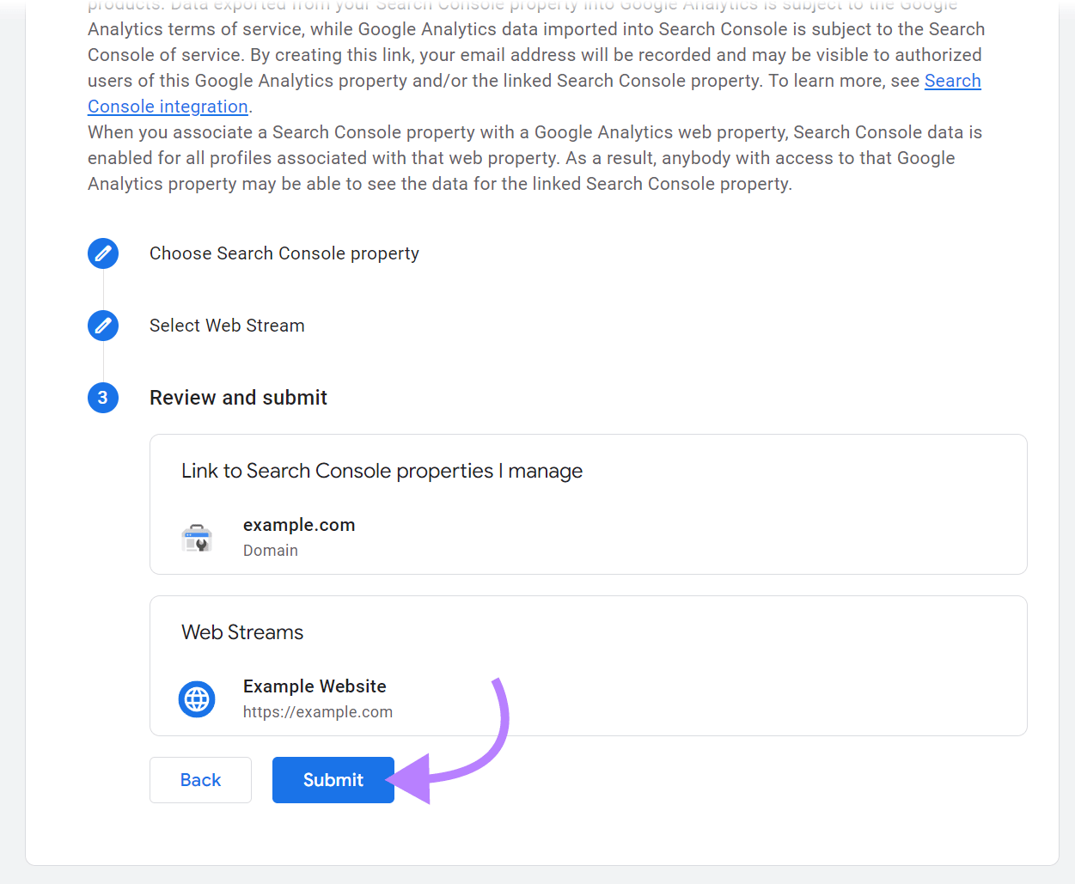
Task: Click the pencil icon beside Choose Search Console property
Action: 102,253
